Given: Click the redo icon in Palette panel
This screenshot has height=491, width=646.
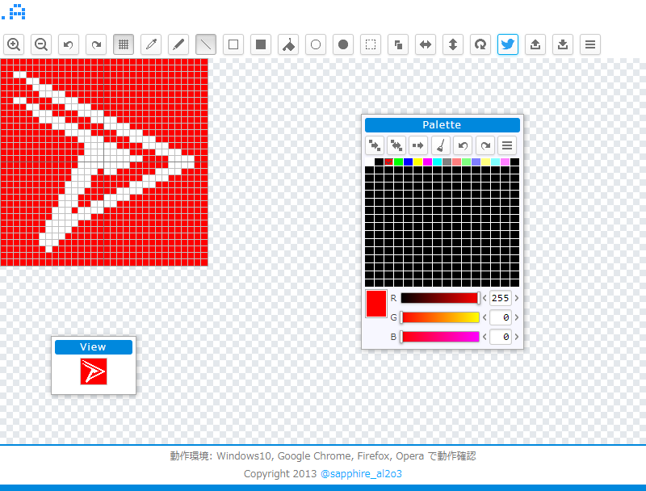Looking at the screenshot, I should [485, 145].
